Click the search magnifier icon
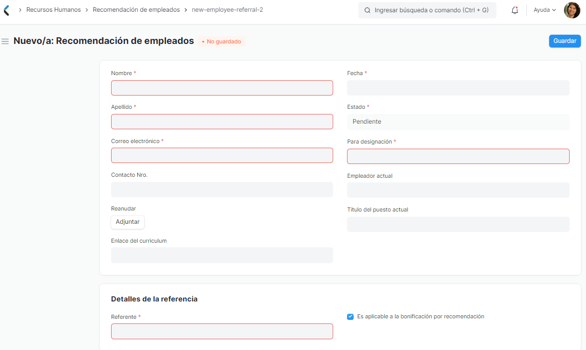 [x=367, y=10]
